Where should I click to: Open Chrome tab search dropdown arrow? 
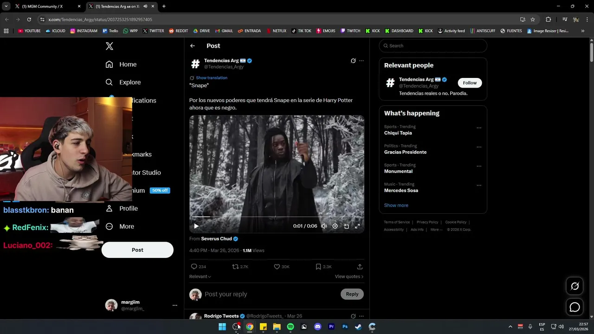click(6, 6)
